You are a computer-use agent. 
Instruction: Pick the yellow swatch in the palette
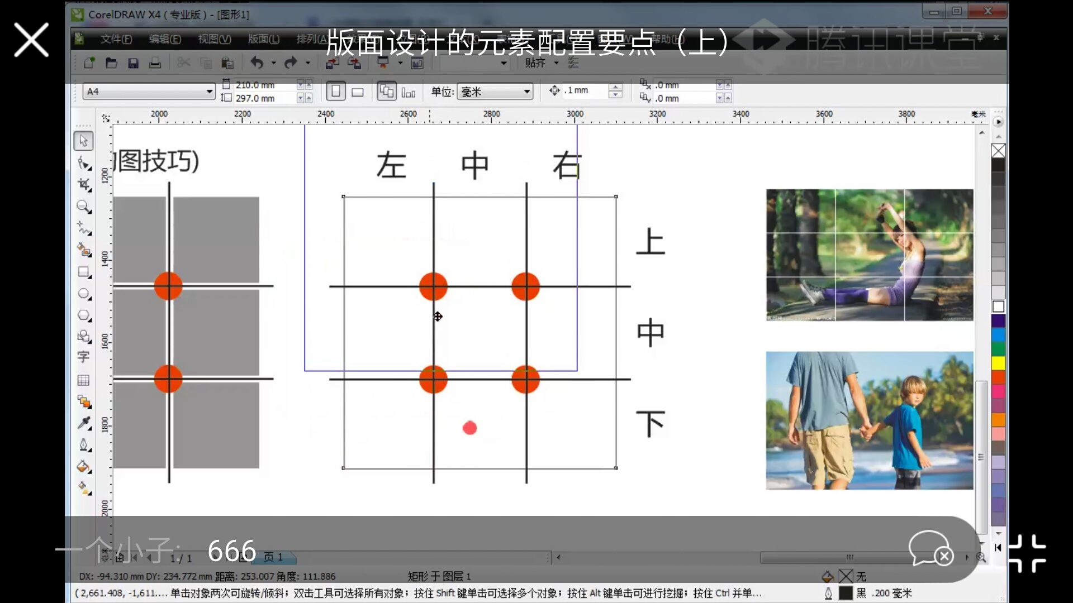[x=998, y=363]
